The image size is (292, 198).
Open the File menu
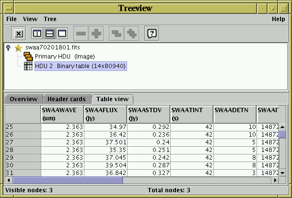coord(12,19)
